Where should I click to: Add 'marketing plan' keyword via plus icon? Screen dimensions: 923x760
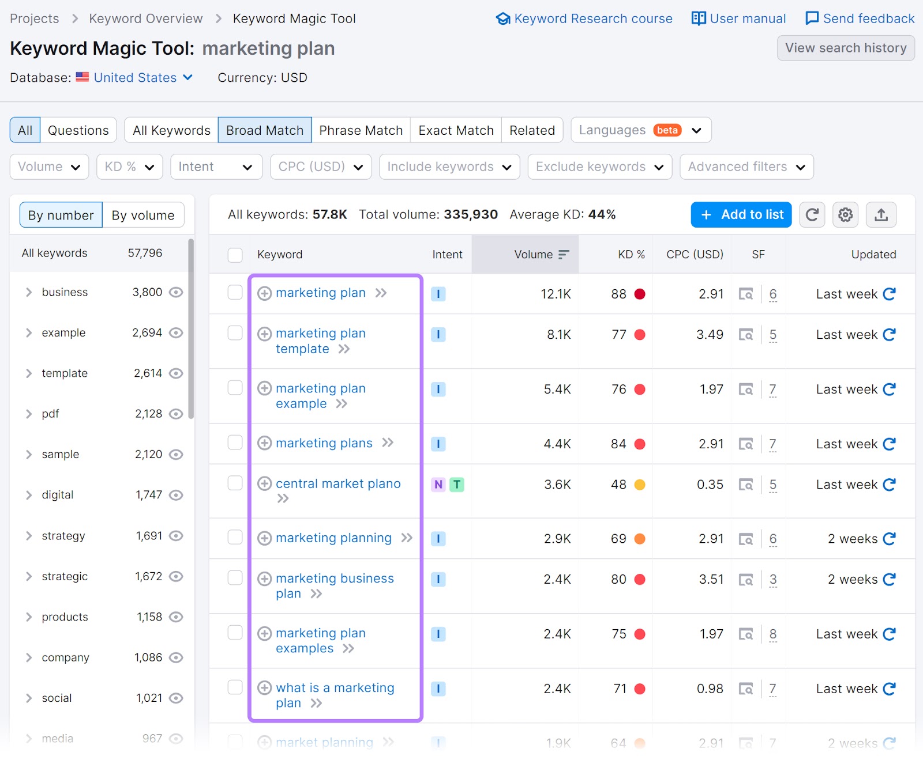pos(265,293)
